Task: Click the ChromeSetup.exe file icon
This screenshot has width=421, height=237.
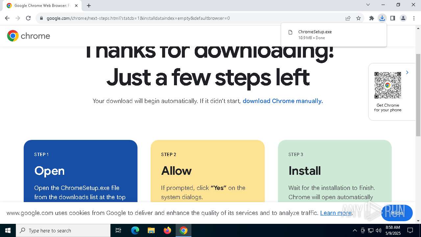Action: (x=290, y=32)
